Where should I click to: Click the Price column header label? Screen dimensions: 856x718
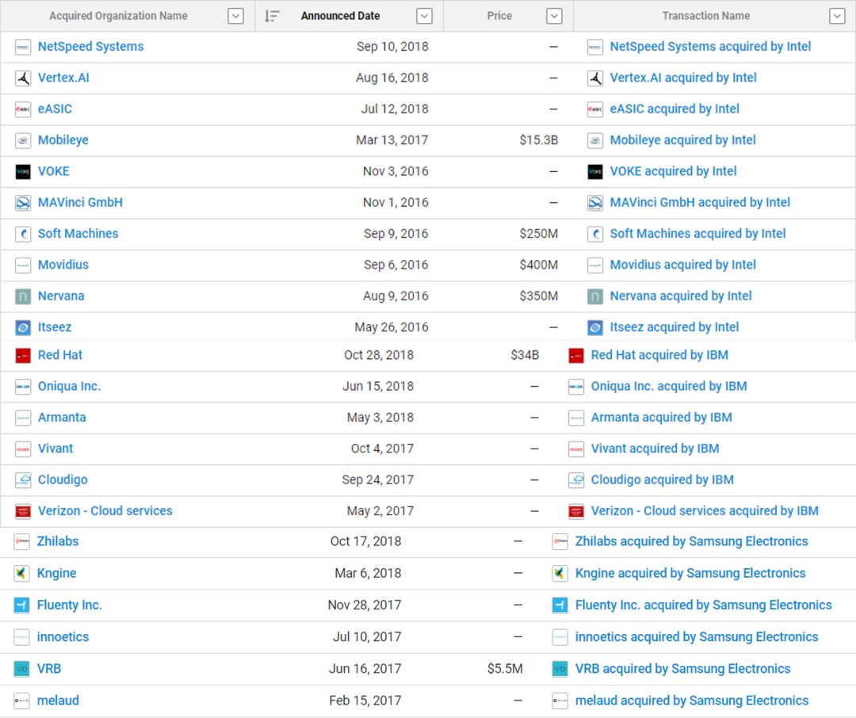click(499, 17)
